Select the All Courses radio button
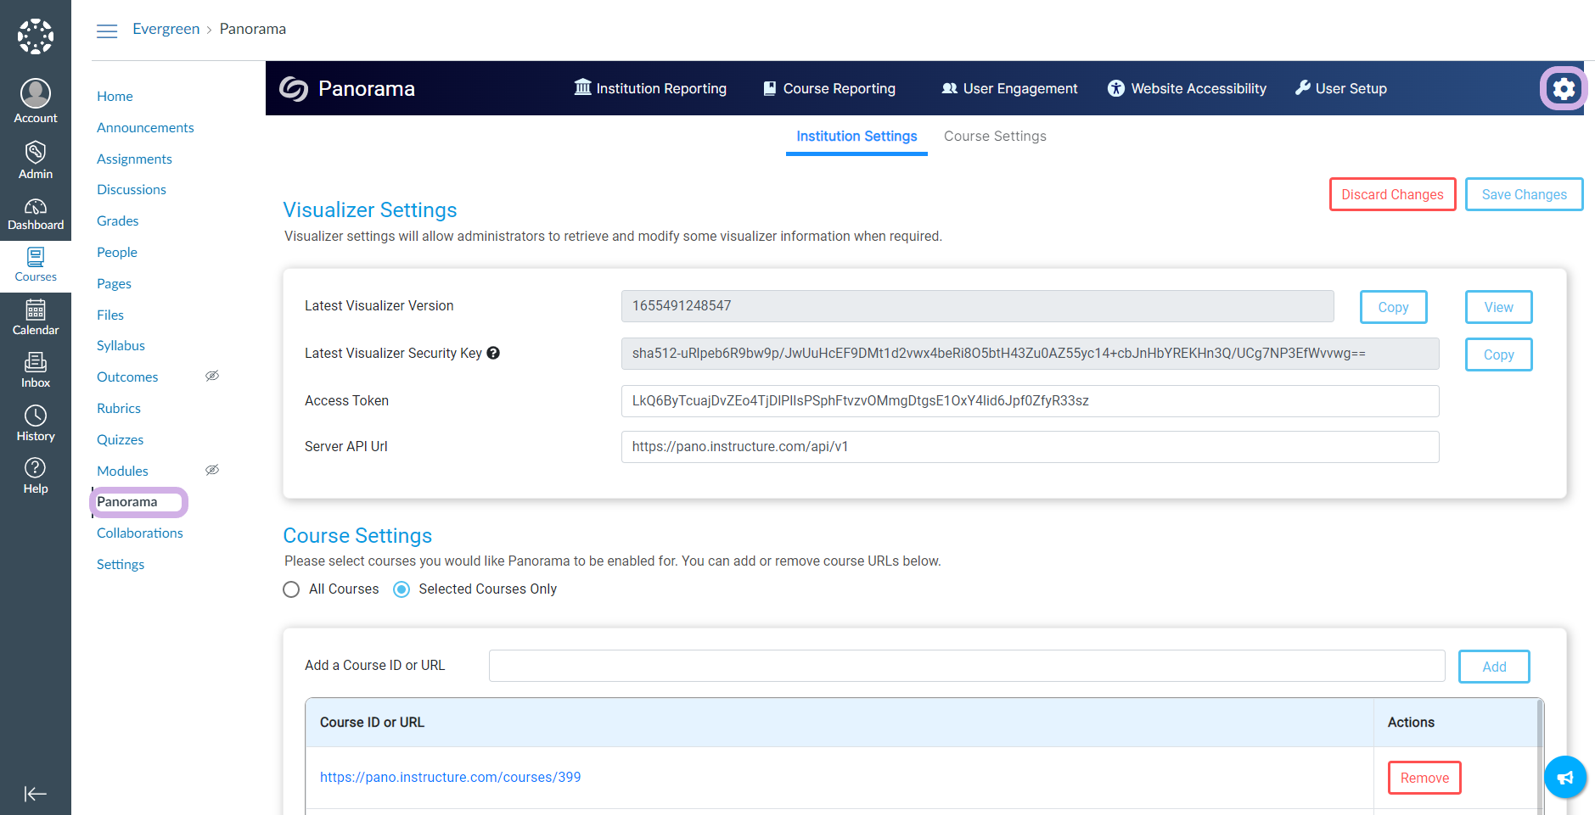The width and height of the screenshot is (1595, 815). 291,589
